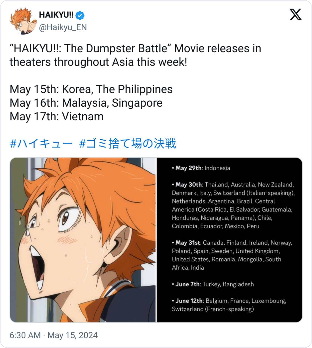Open the X logo link
312x348 pixels.
[x=296, y=14]
